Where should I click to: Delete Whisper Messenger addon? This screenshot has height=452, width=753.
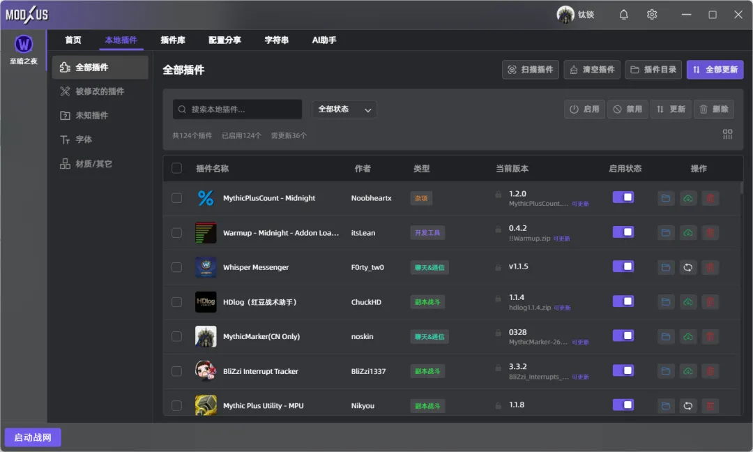[710, 267]
